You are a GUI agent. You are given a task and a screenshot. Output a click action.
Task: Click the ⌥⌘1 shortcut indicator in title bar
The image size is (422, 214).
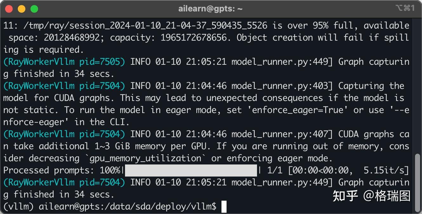tap(405, 9)
